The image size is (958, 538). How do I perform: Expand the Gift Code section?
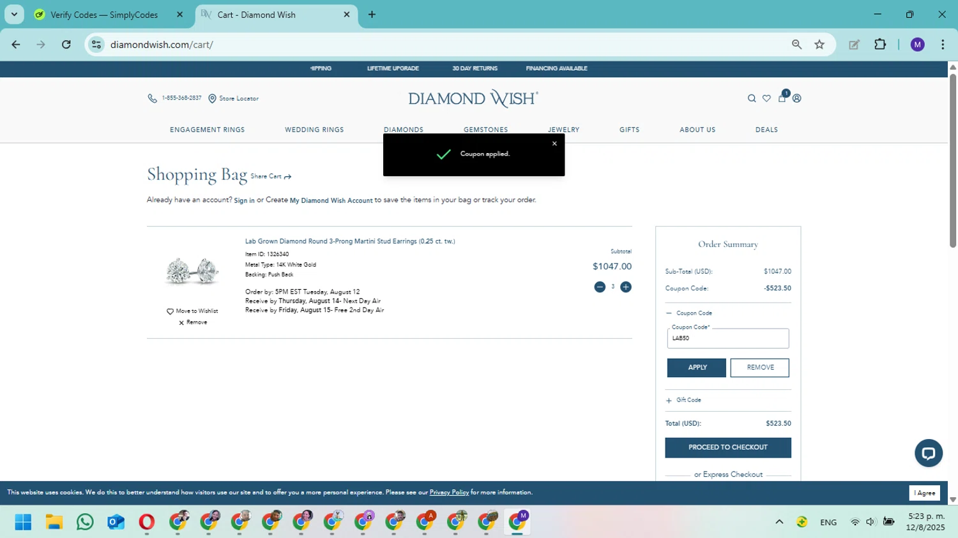point(683,400)
